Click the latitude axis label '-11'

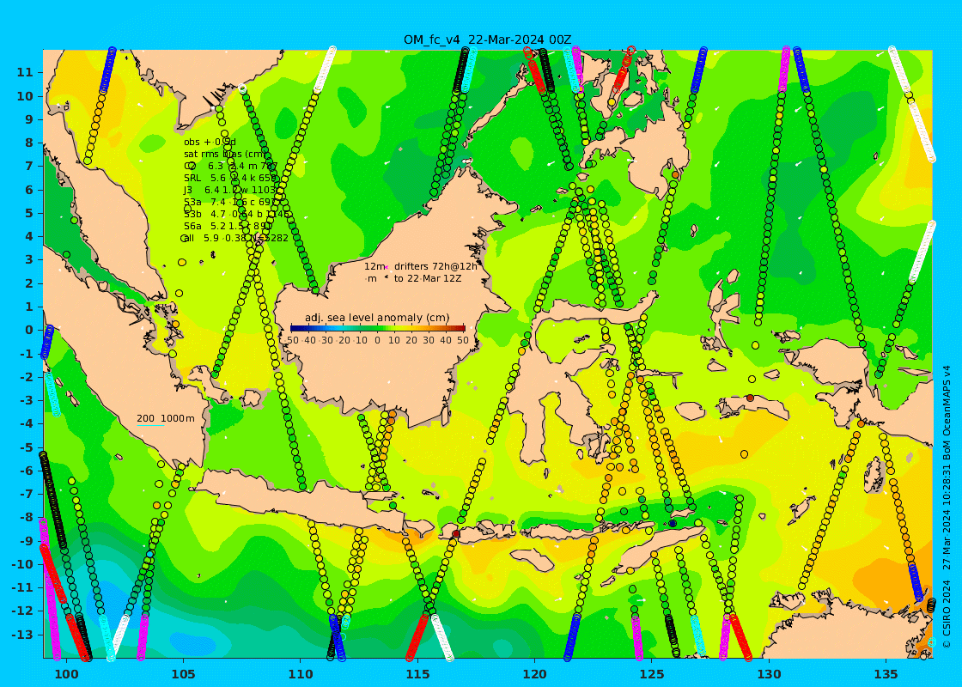pos(22,587)
